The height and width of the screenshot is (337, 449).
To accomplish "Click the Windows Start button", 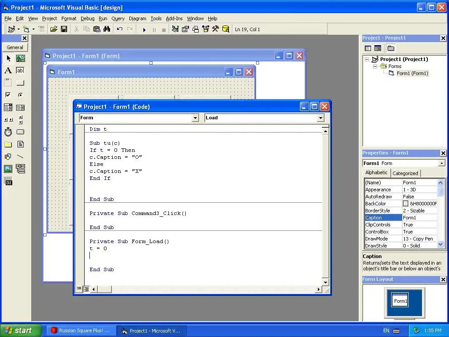I will click(21, 330).
